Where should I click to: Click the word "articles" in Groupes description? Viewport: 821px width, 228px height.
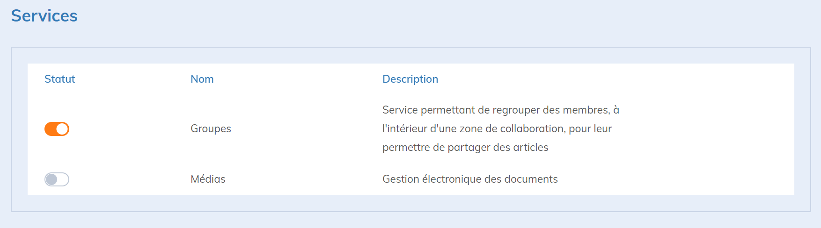(x=530, y=147)
